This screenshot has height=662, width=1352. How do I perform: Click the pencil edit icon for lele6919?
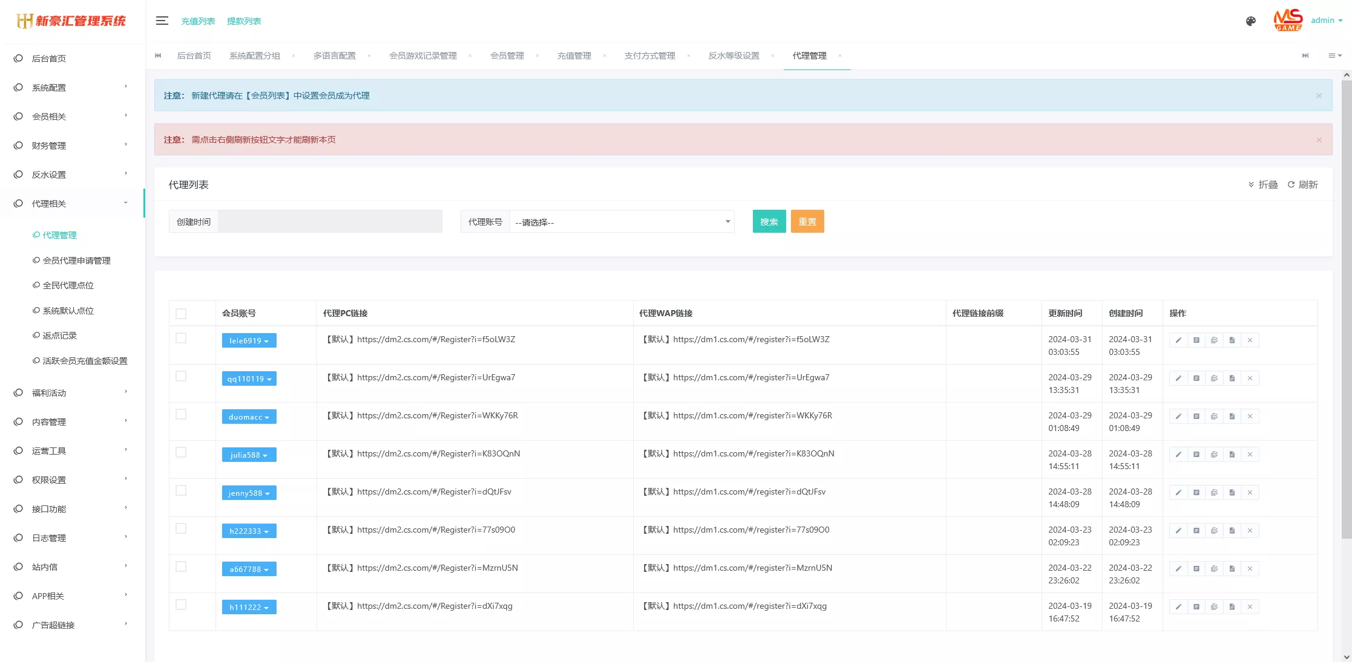[1178, 340]
